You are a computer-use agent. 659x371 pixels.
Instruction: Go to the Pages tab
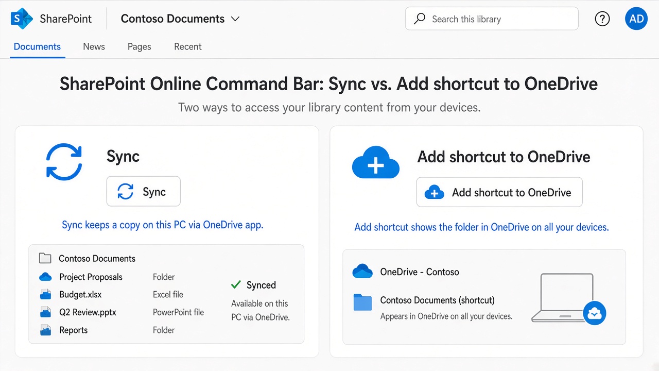pos(140,46)
